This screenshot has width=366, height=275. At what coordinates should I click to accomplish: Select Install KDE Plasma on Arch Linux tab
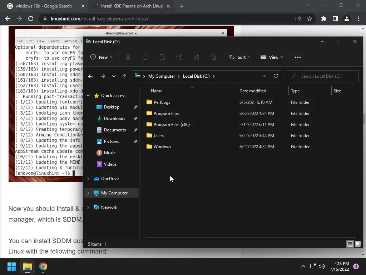pos(132,6)
